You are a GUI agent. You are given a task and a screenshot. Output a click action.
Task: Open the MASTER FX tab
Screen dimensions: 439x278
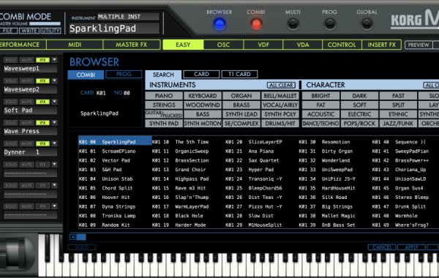tap(131, 45)
